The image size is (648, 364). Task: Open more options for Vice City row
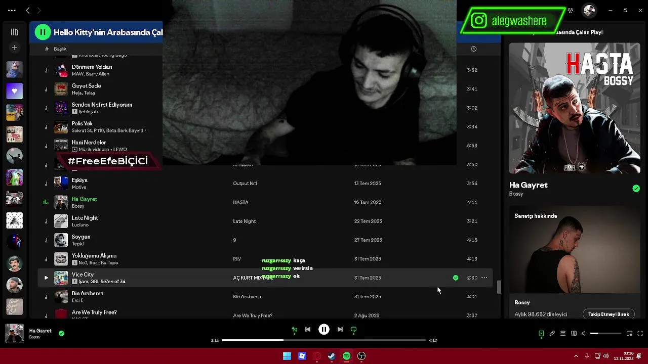(484, 278)
